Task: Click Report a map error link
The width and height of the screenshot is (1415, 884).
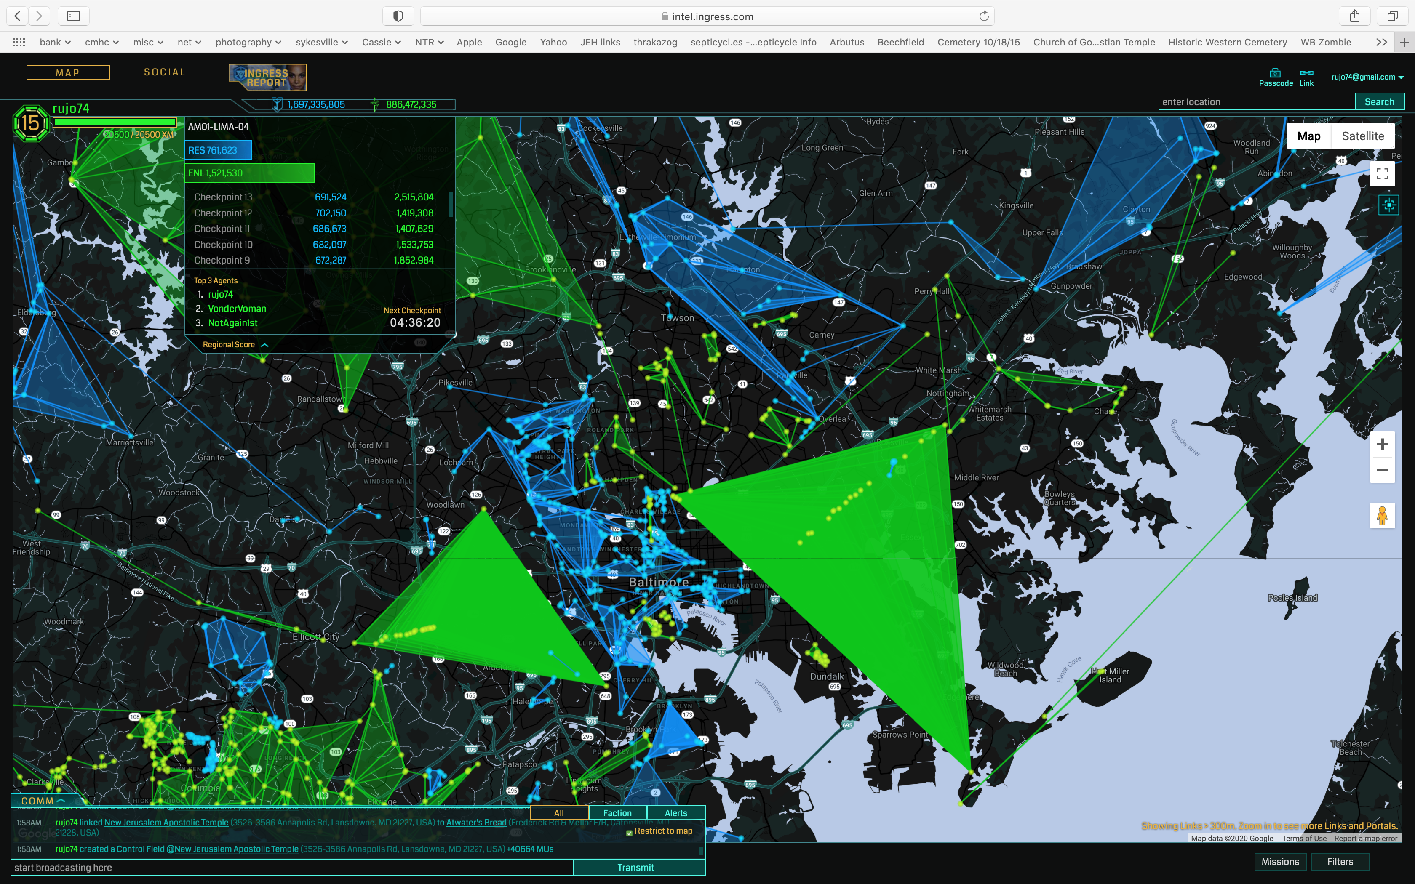Action: (1366, 838)
